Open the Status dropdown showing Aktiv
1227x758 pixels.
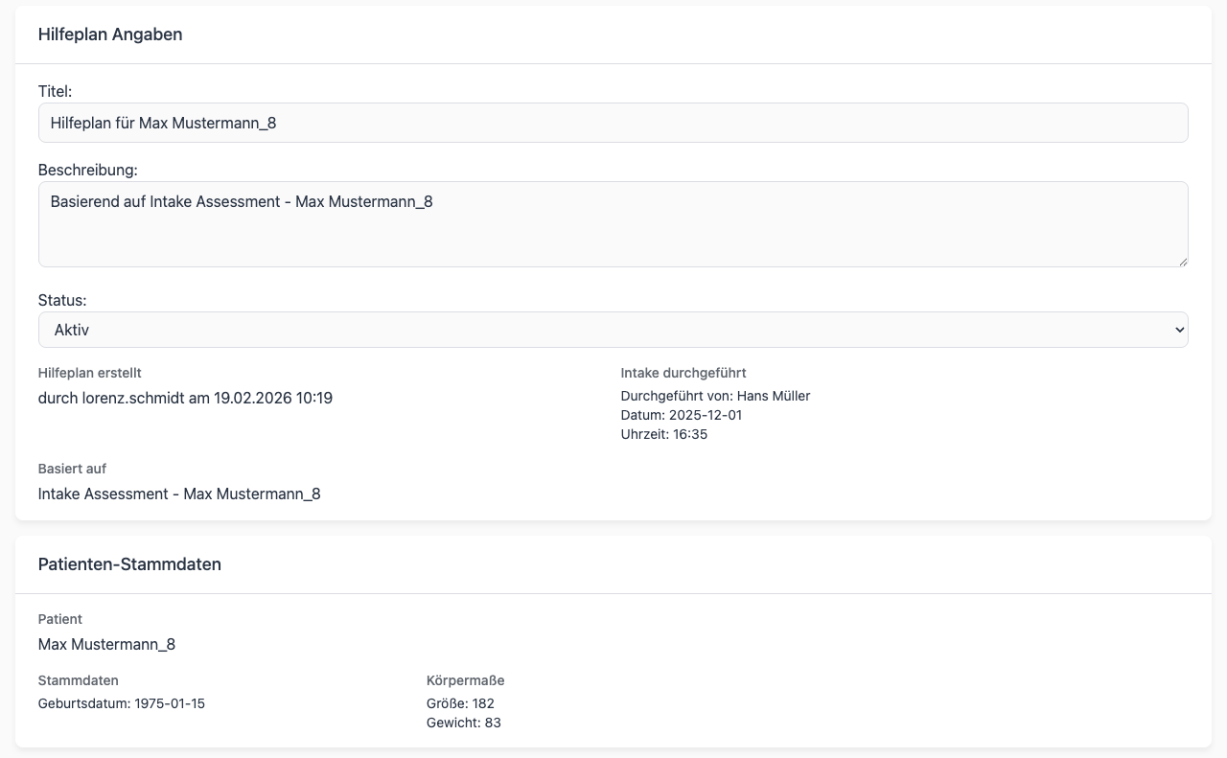coord(613,330)
